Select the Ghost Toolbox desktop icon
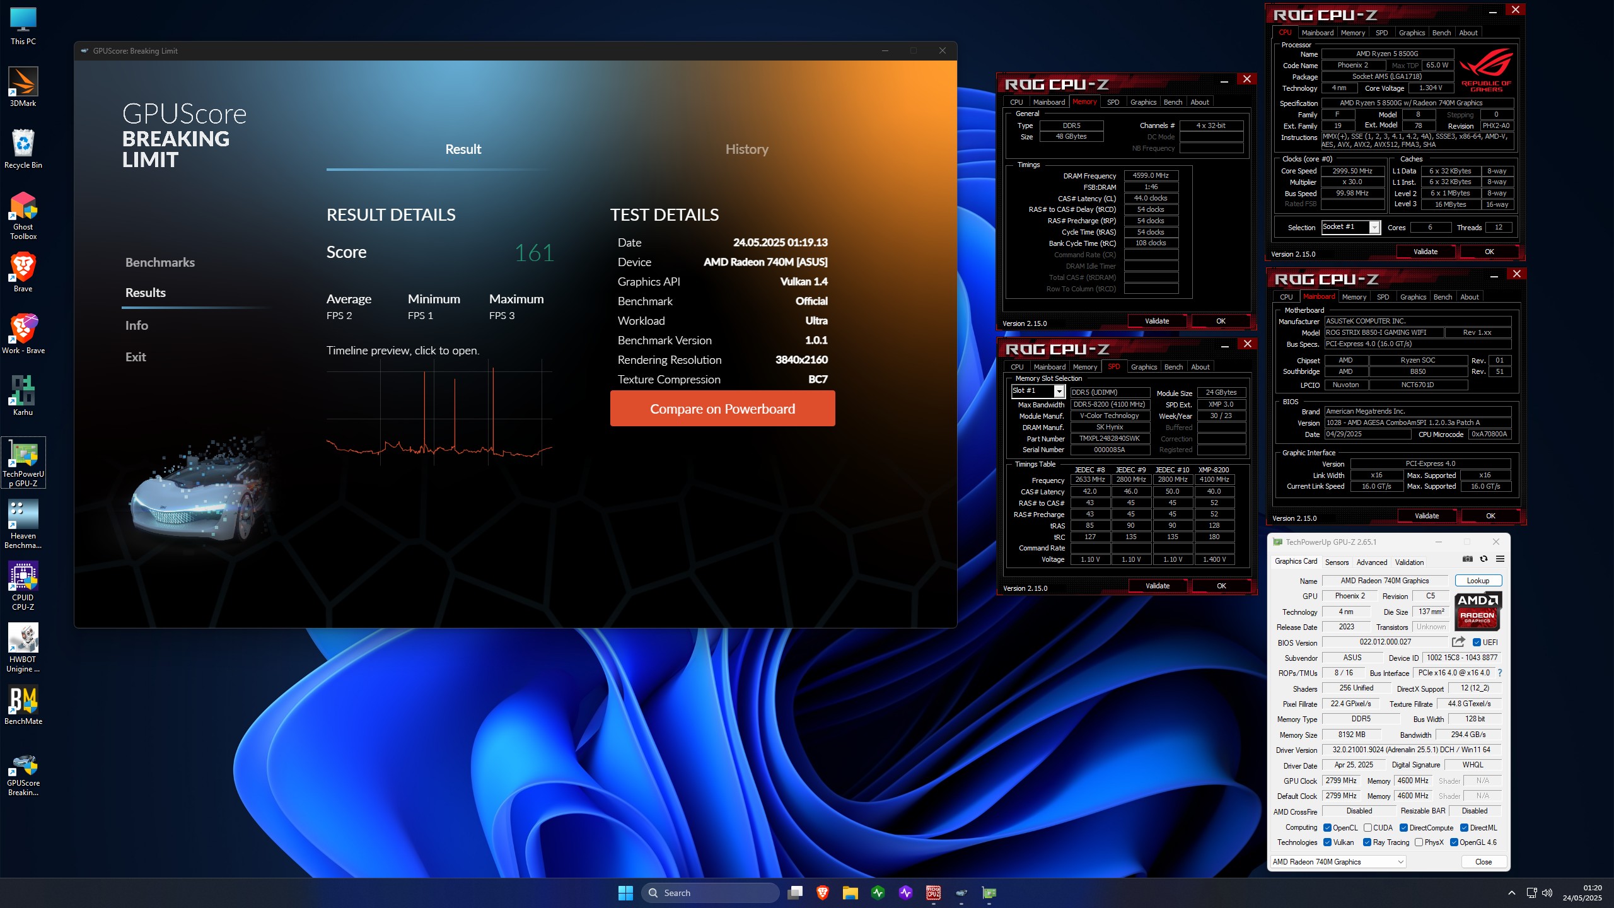This screenshot has height=908, width=1614. click(x=23, y=216)
